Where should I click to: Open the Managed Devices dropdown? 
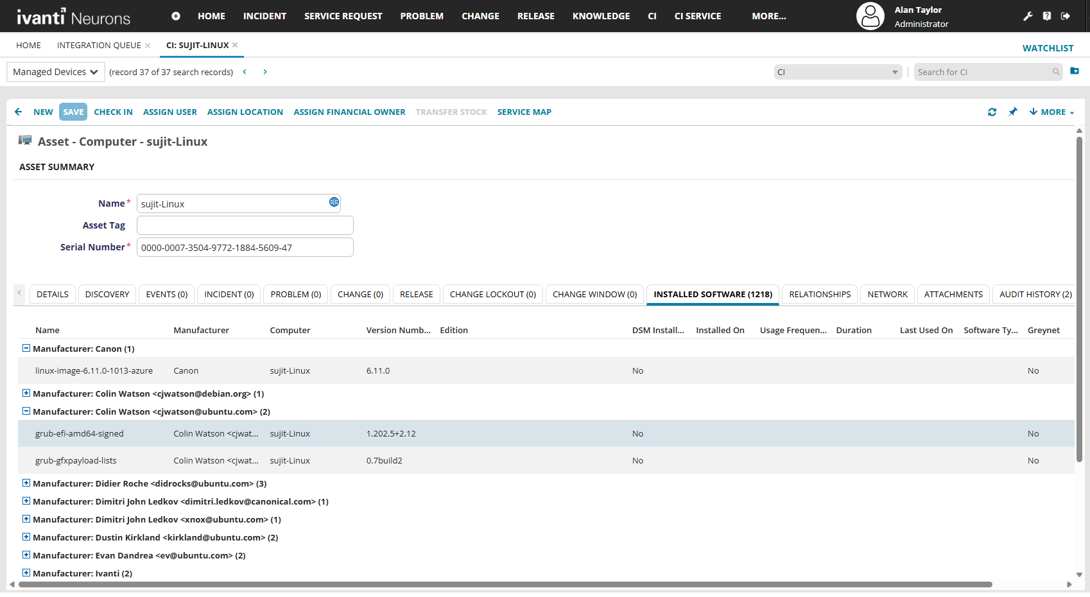click(x=55, y=72)
